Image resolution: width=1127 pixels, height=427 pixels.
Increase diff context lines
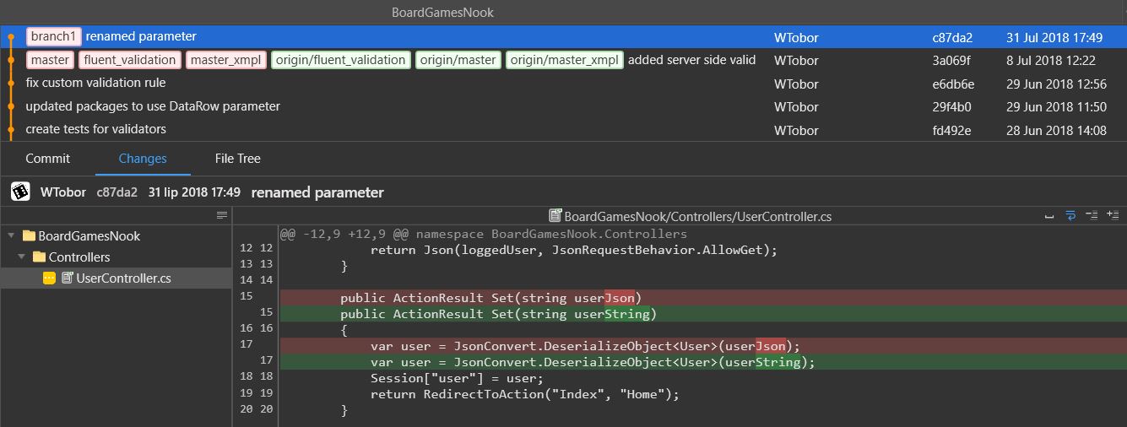(1113, 216)
